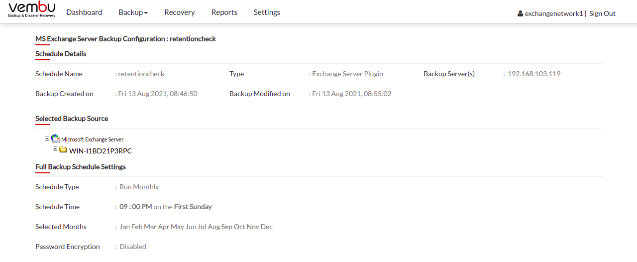Image resolution: width=637 pixels, height=262 pixels.
Task: Click the struck-through Jan month
Action: coord(124,227)
